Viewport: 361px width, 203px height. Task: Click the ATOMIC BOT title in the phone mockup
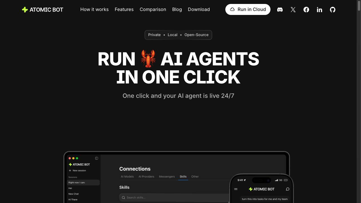tap(262, 189)
